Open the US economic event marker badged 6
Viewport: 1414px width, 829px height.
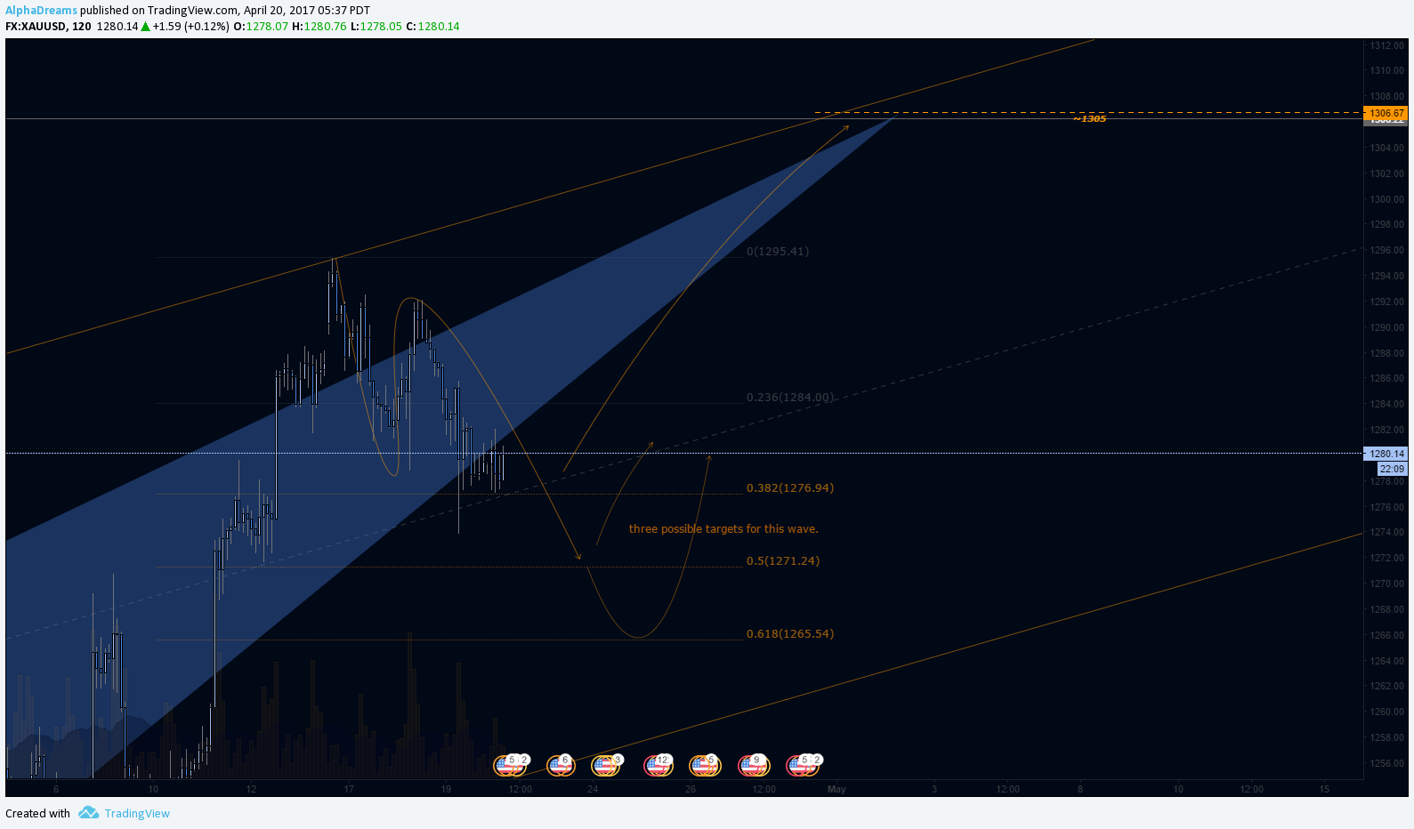click(560, 764)
